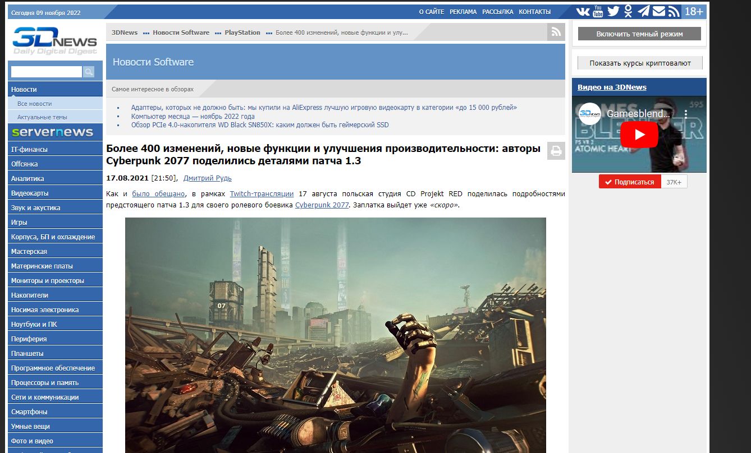This screenshot has width=751, height=453.
Task: Follow the Twitch-трансляции link
Action: pyautogui.click(x=262, y=194)
